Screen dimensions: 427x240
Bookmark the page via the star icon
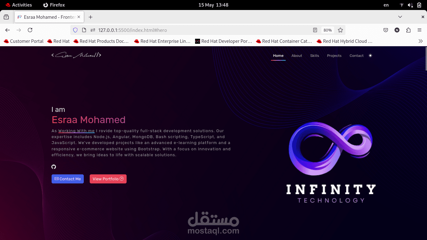tap(340, 30)
